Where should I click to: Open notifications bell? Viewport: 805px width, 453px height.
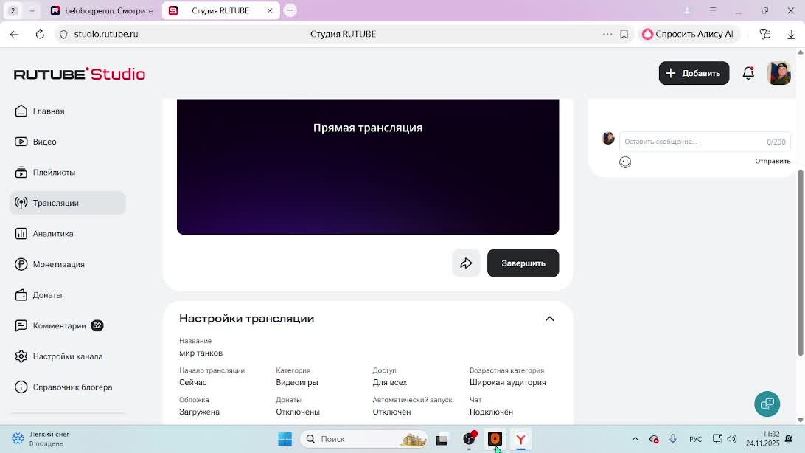(x=748, y=73)
